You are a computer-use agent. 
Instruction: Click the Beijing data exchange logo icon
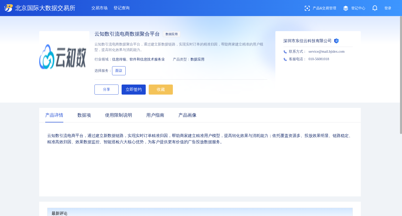(9, 8)
